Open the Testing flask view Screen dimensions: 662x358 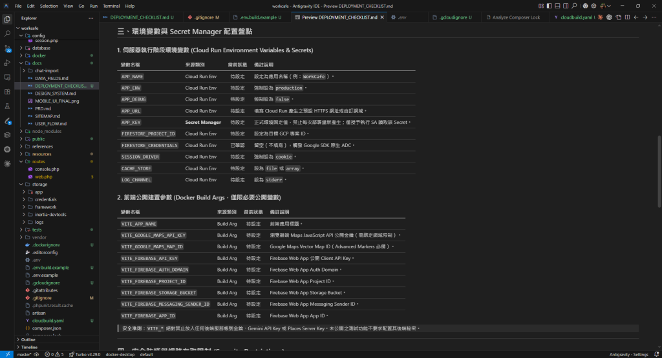click(x=7, y=106)
